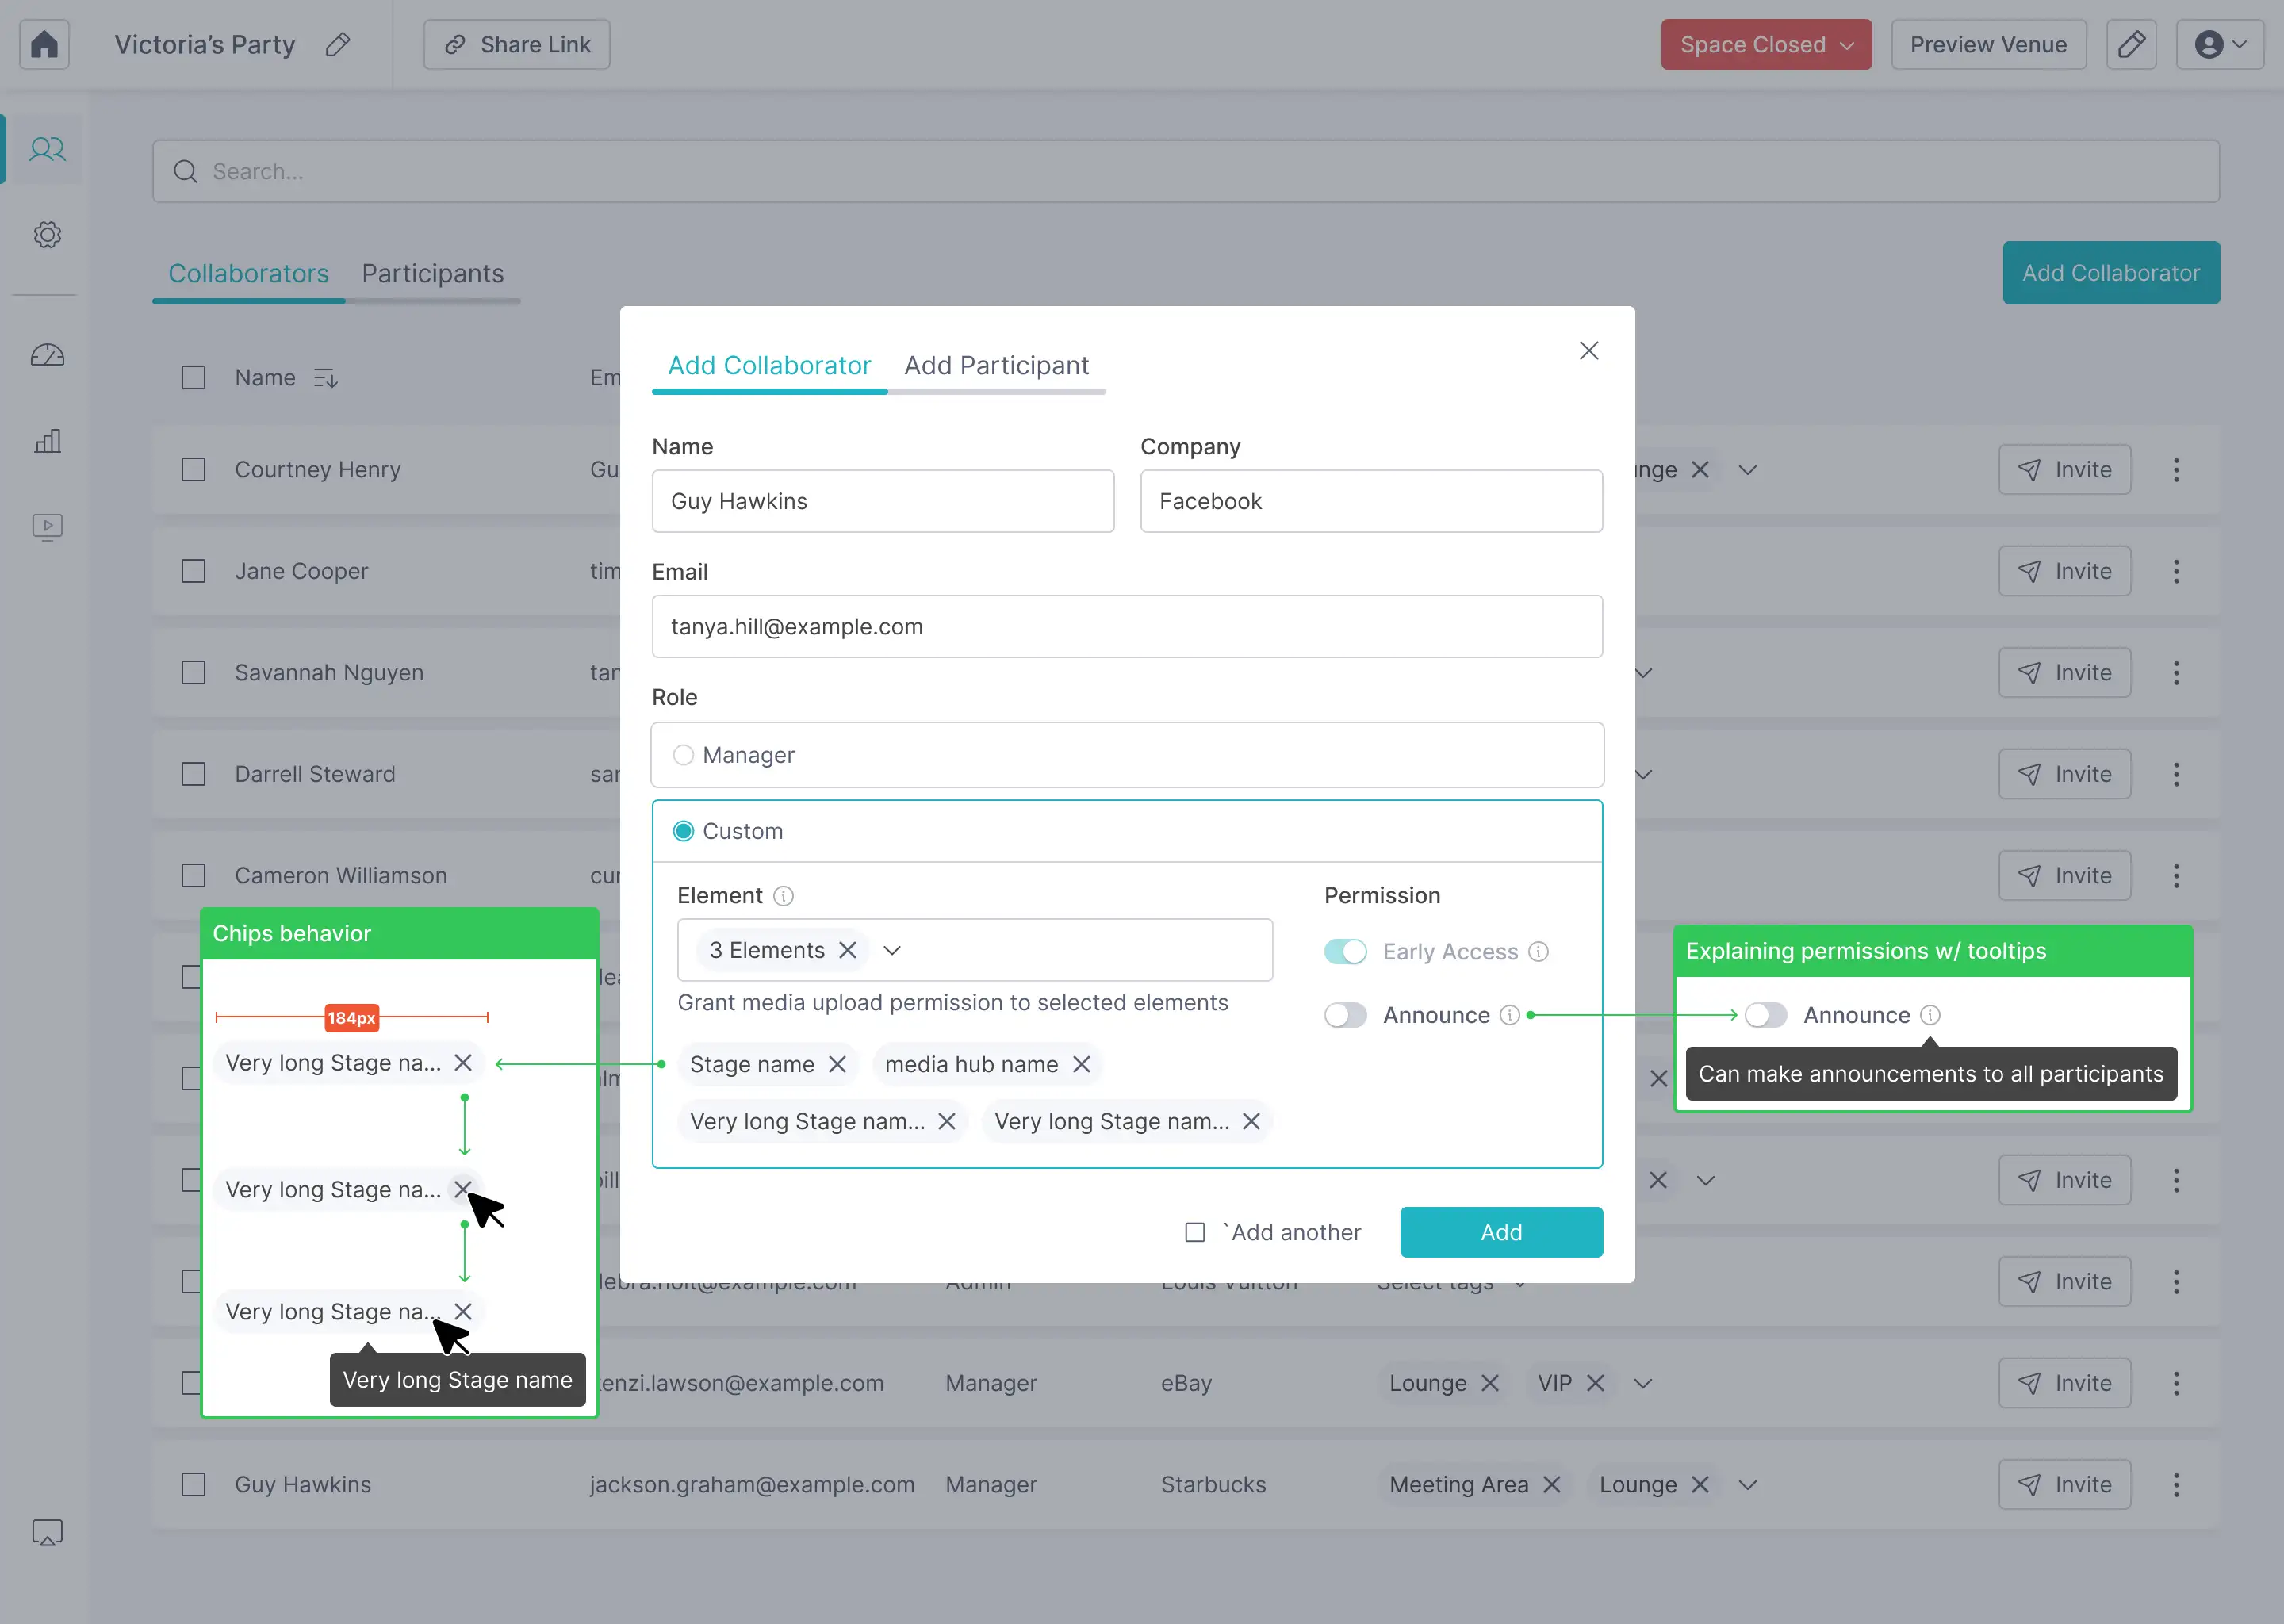Click the Add Collaborator button

[x=2110, y=273]
